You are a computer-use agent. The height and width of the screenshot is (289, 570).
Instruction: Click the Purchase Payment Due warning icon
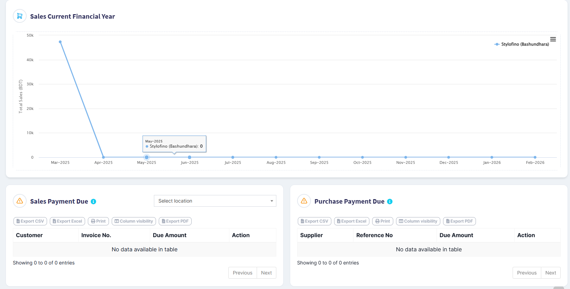pos(304,201)
